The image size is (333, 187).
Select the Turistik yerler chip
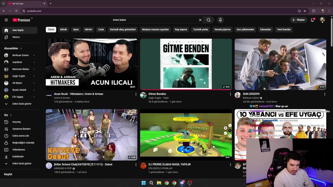tap(201, 29)
